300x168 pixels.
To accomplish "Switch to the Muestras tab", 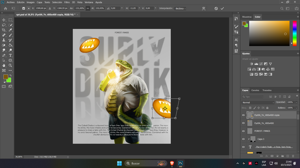I will pyautogui.click(x=247, y=17).
